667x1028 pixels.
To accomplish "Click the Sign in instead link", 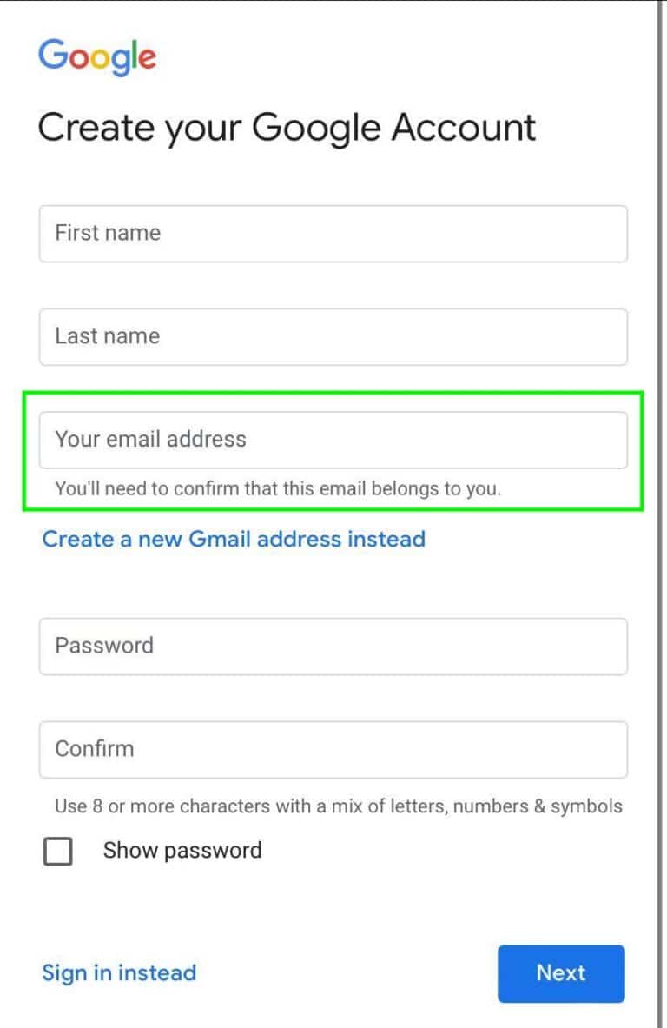I will 119,973.
